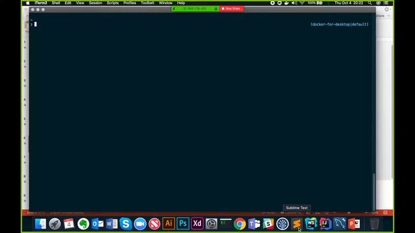Click the Docker whale icon in menu bar
Screen dimensions: 415x233
coord(287,3)
